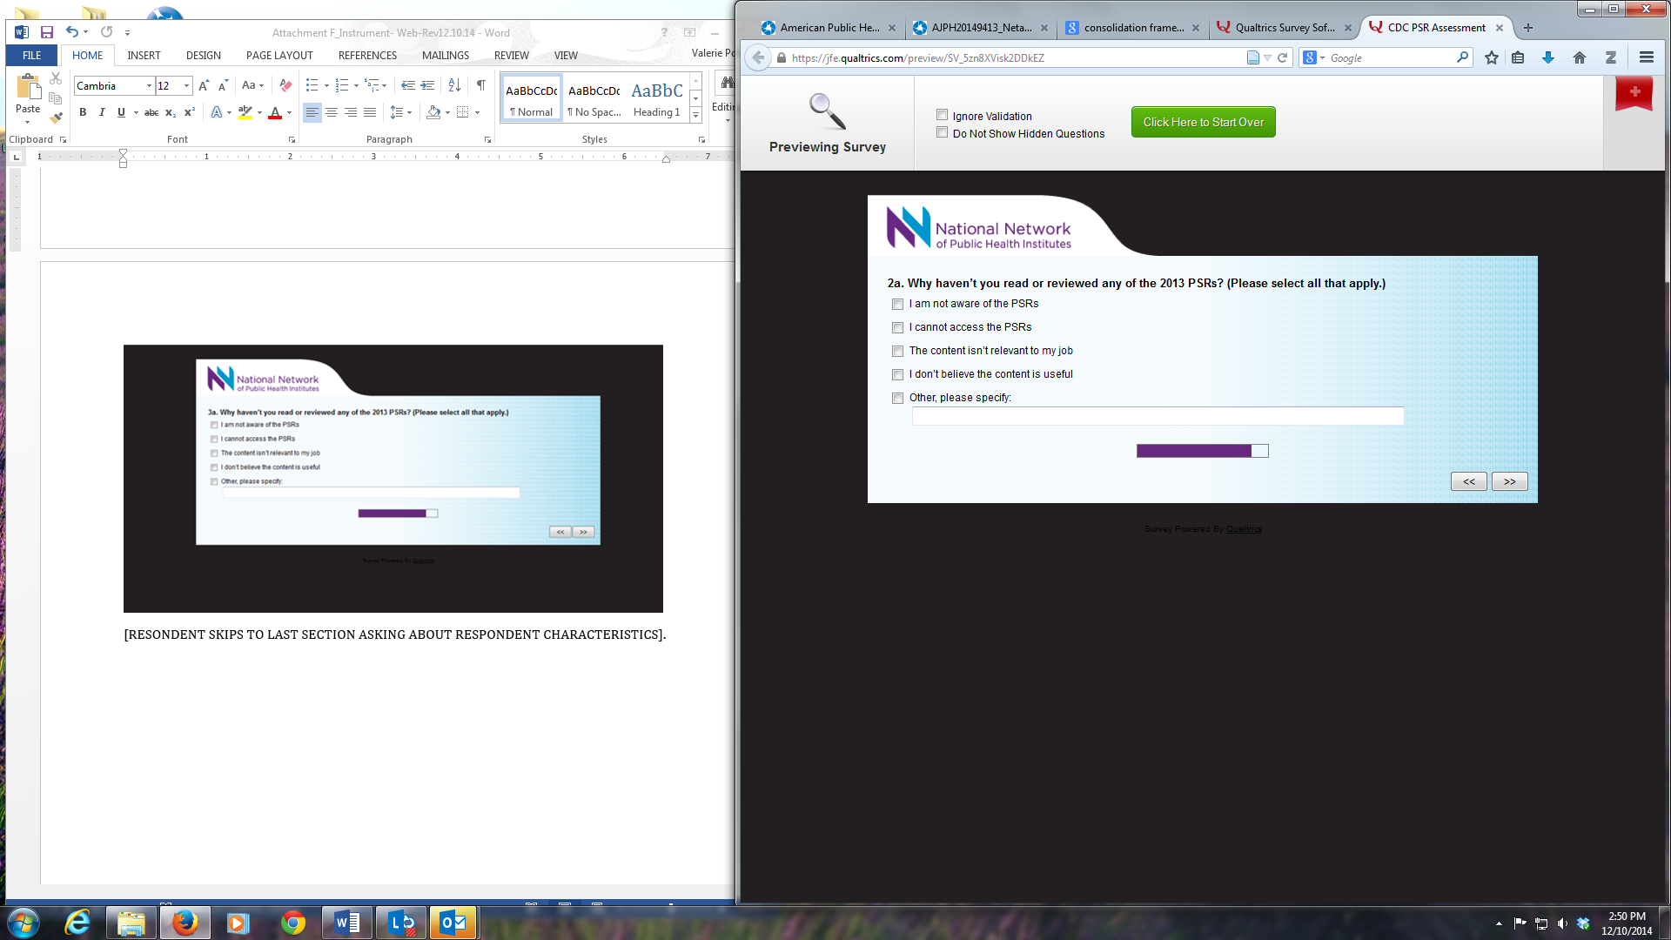
Task: Click the 'Click Here to Start Over' button
Action: [1203, 123]
